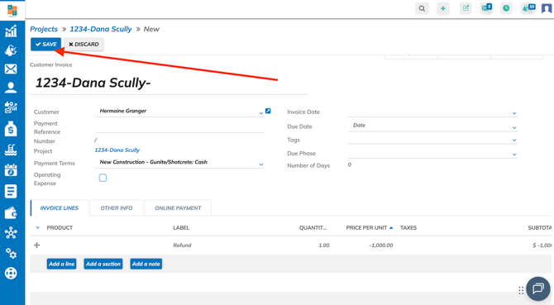Click the green plus quick-create icon

(x=442, y=8)
